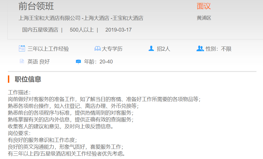Click the 500人以上 company size tag
263x159 pixels.
[82, 30]
